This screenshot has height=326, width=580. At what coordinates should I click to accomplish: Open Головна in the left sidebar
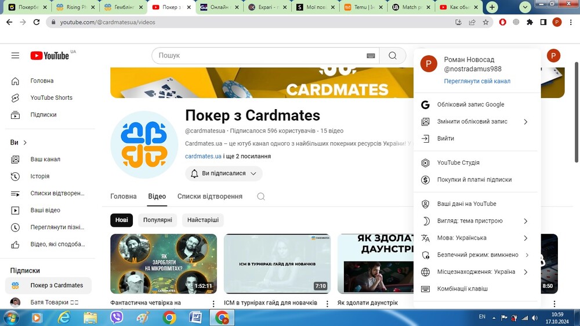[x=50, y=81]
